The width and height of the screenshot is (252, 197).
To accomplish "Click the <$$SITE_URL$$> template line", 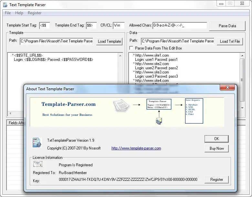I will 27,55.
